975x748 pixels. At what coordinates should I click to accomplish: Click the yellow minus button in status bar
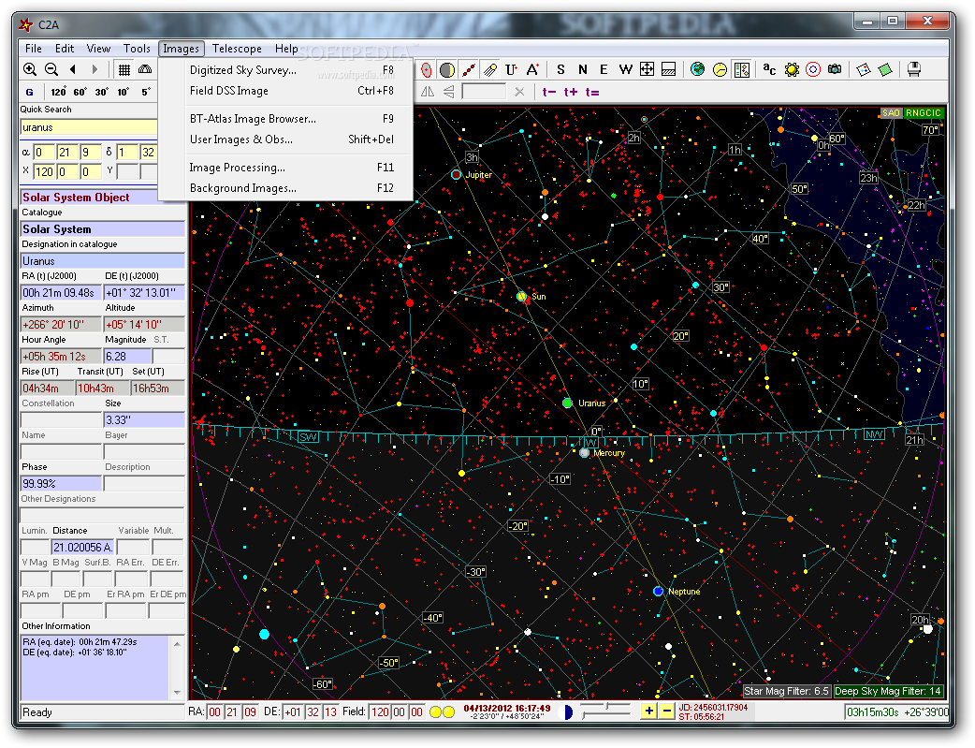point(666,711)
